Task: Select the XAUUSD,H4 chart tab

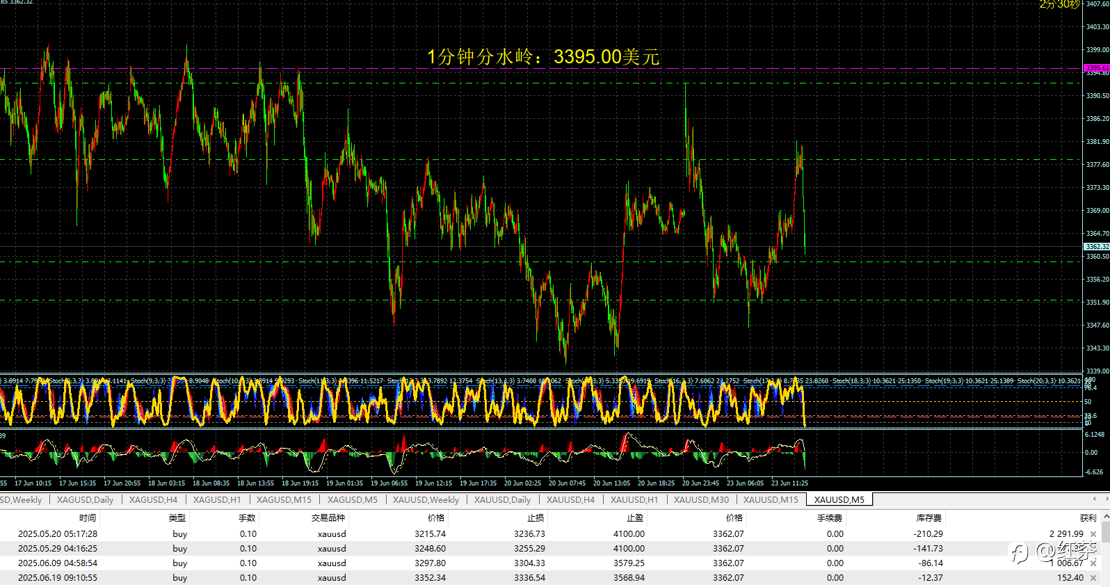Action: (x=570, y=499)
